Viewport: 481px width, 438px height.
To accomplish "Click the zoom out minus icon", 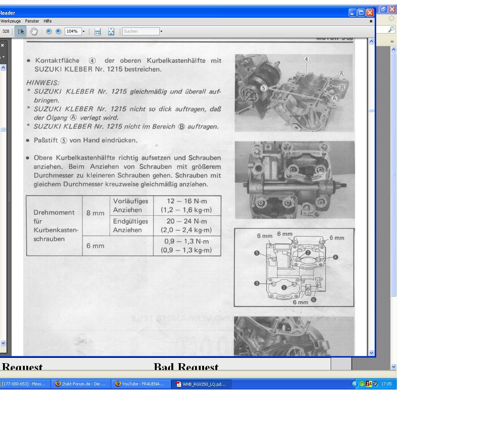I will coord(49,32).
